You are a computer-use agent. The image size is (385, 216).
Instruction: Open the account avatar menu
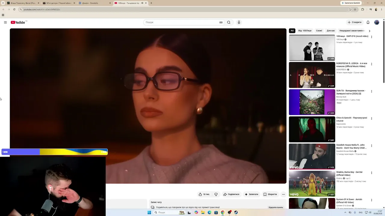(x=377, y=22)
